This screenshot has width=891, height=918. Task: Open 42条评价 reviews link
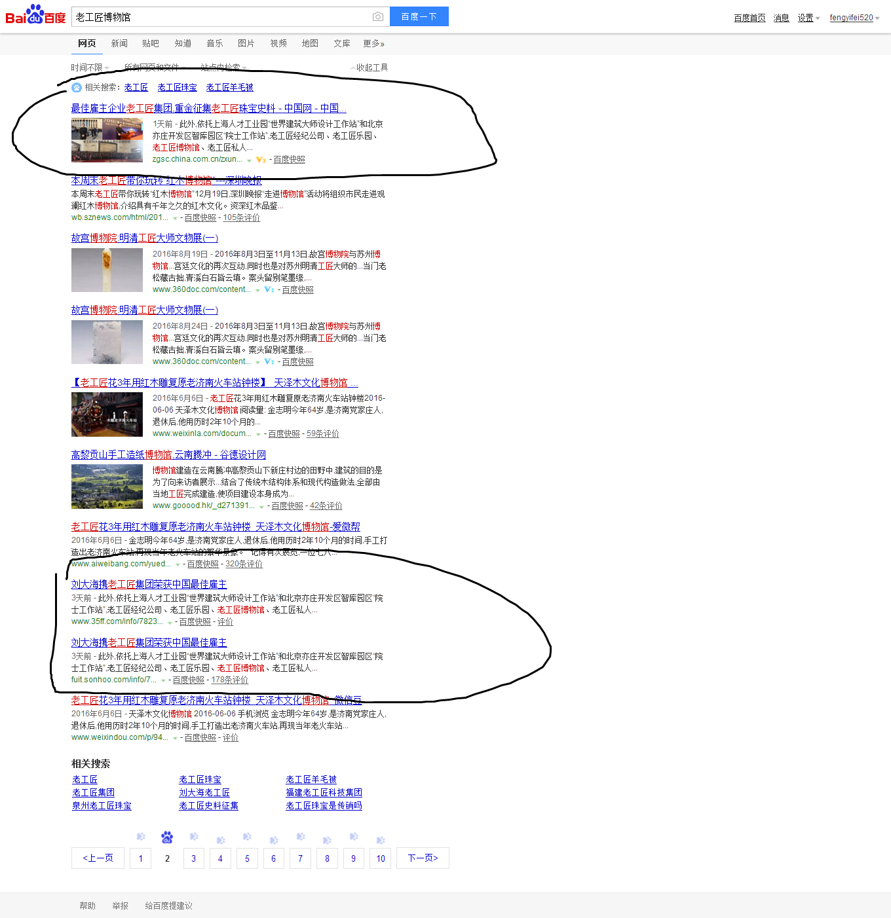click(x=326, y=505)
